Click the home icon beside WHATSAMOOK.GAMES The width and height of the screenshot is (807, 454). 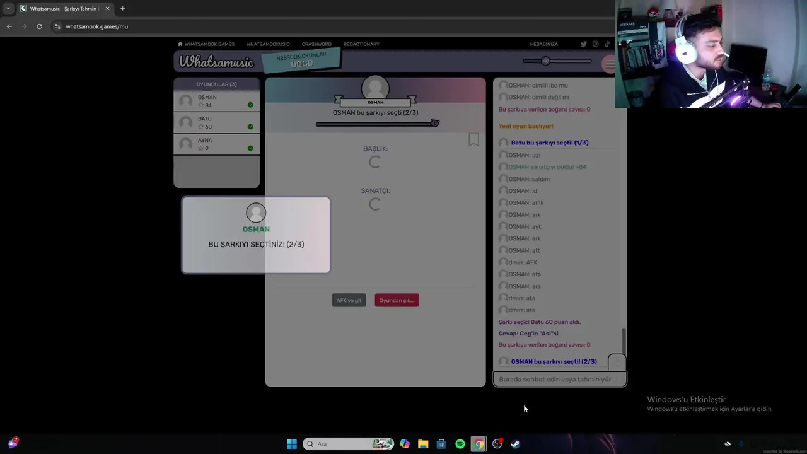click(x=180, y=44)
